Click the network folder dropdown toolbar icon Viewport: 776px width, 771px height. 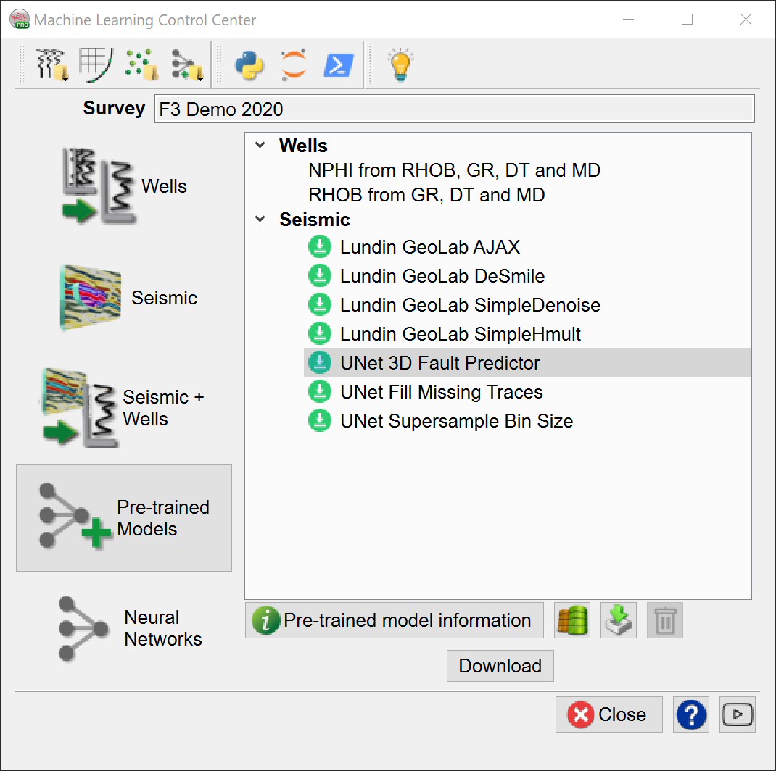pos(186,65)
